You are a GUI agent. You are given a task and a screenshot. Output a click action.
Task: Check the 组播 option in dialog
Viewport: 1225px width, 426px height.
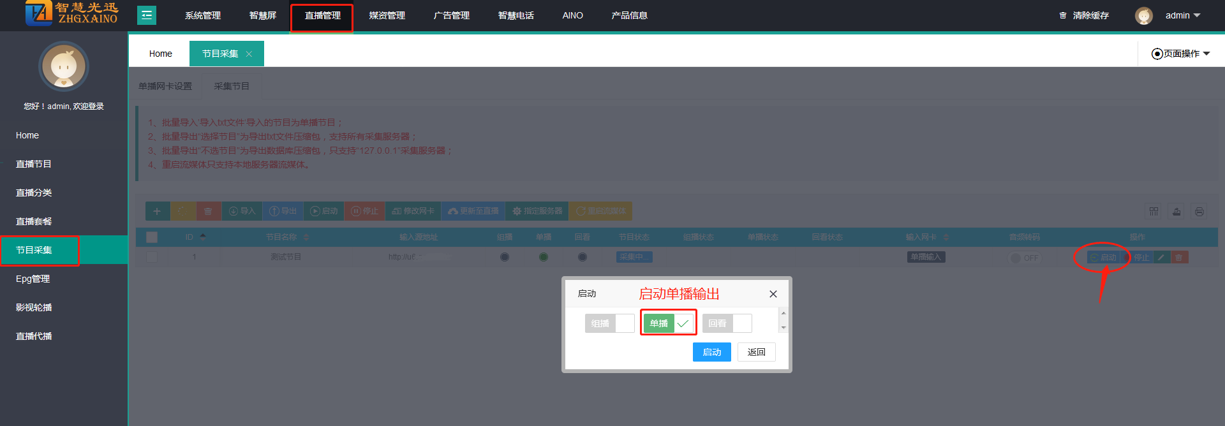click(x=609, y=323)
